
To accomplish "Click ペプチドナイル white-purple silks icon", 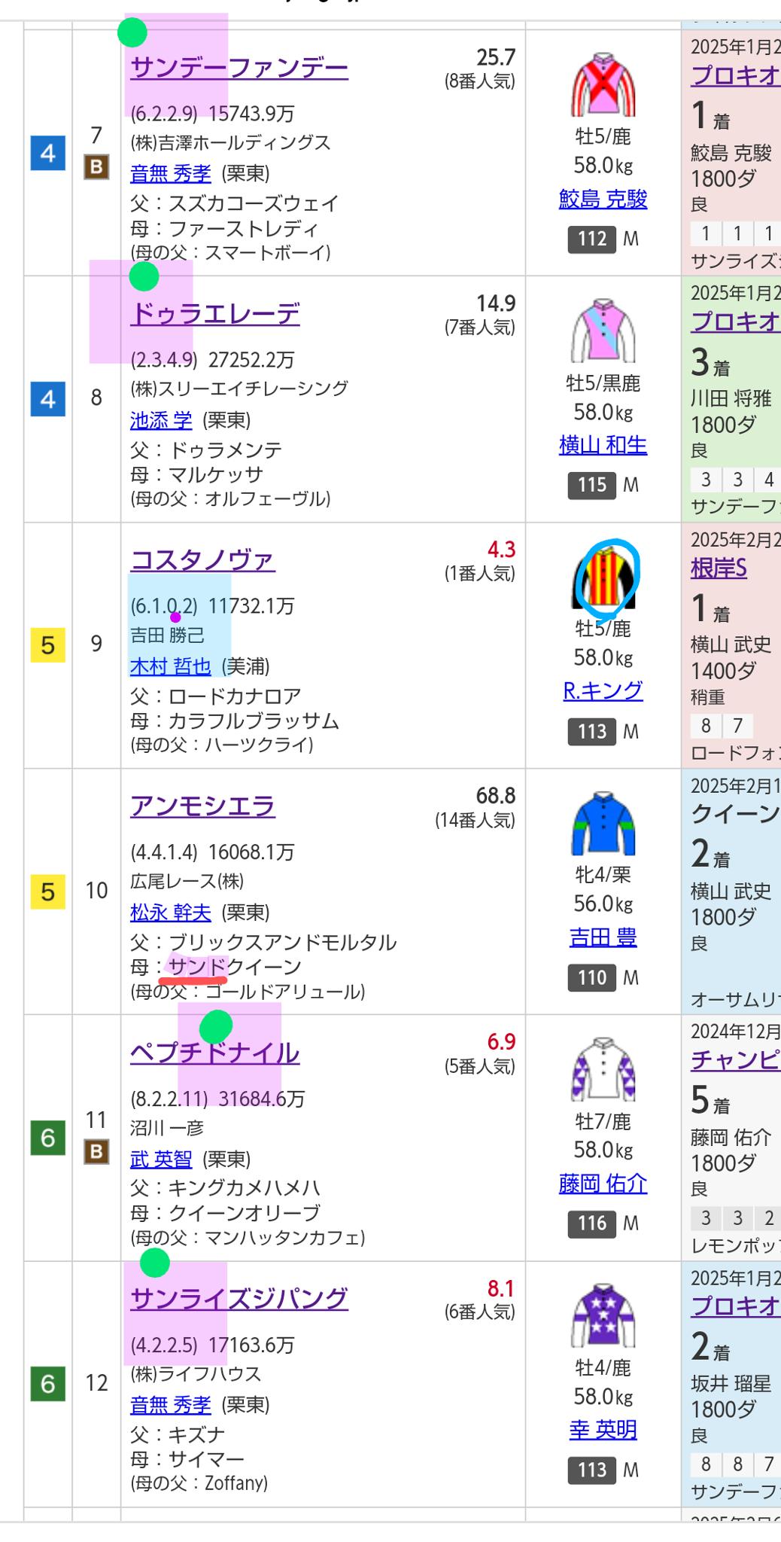I will [603, 1070].
